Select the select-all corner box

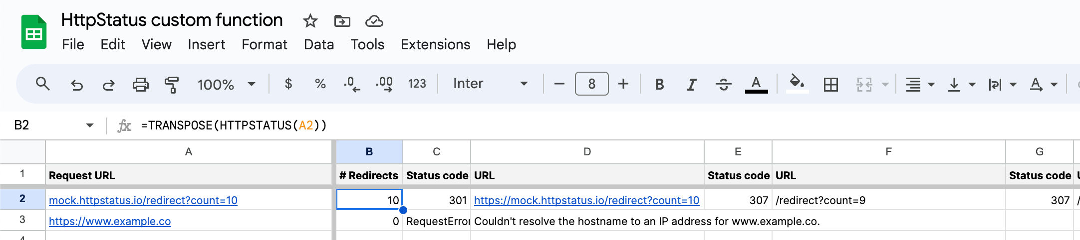(22, 152)
